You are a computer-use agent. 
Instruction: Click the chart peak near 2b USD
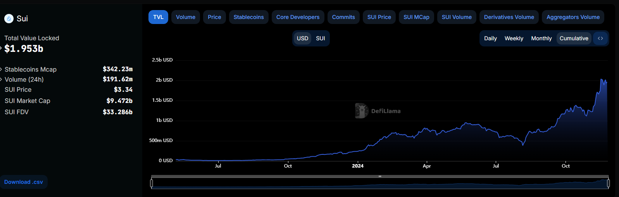click(x=602, y=80)
